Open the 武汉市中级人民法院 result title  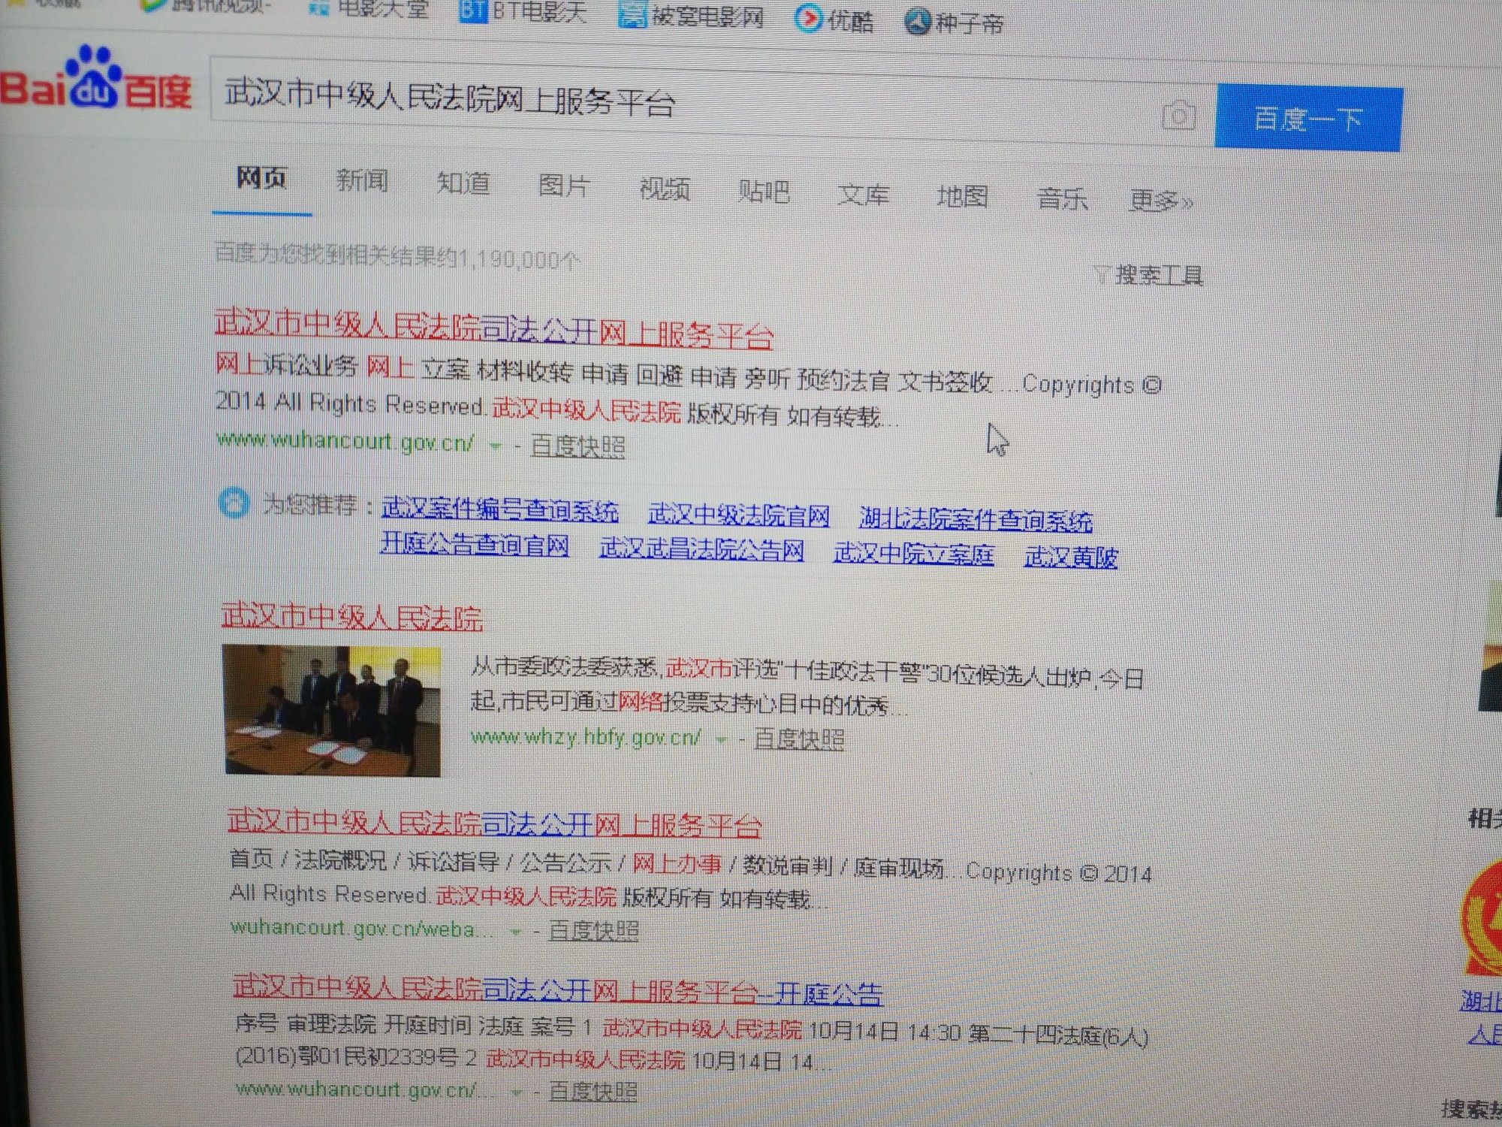[x=351, y=618]
